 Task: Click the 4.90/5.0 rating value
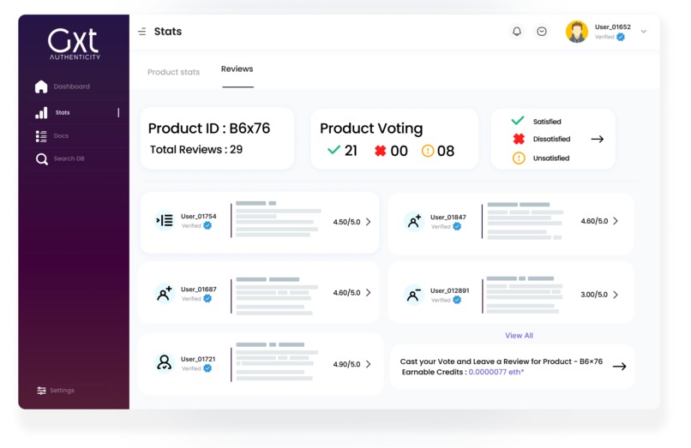tap(346, 364)
